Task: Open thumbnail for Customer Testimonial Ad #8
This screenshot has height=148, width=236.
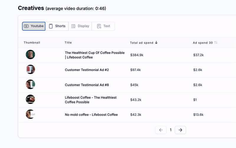Action: click(30, 84)
